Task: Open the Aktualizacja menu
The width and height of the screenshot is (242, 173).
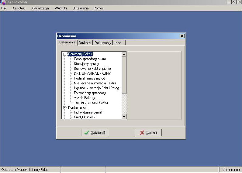Action: click(x=40, y=8)
